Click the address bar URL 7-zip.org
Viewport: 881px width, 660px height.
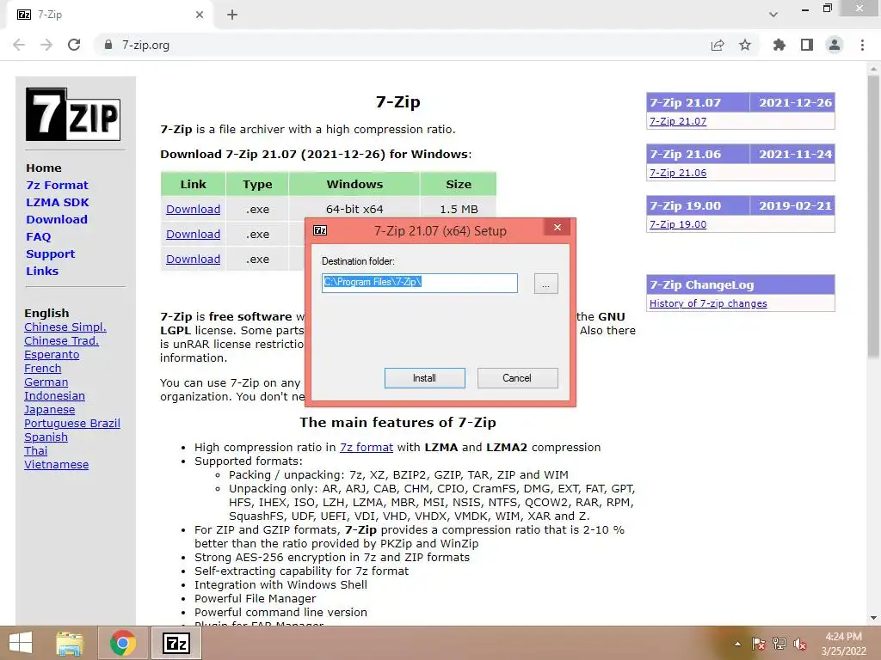(145, 45)
